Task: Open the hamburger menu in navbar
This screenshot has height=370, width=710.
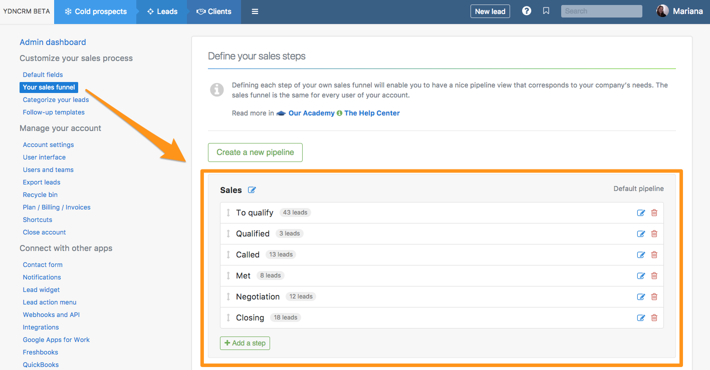Action: point(255,11)
